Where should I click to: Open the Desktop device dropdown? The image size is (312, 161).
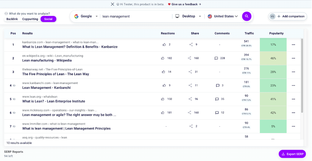click(x=188, y=16)
